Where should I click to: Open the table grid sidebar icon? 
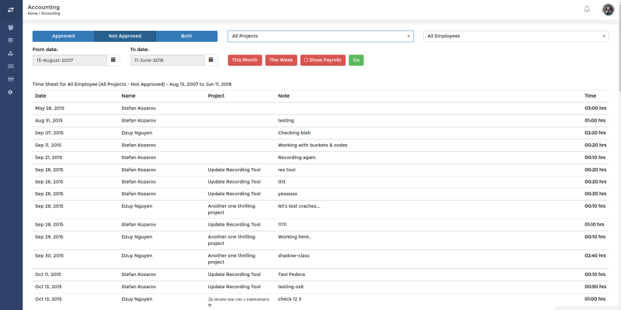[11, 40]
